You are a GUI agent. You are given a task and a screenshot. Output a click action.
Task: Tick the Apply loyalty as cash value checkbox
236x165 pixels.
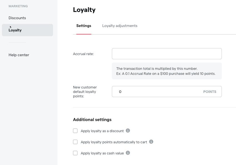pyautogui.click(x=75, y=153)
